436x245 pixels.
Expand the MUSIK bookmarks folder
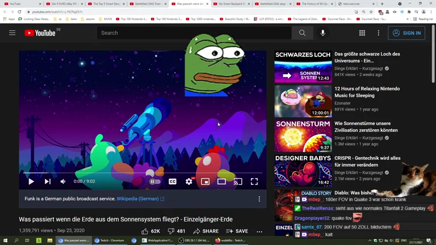tap(105, 19)
